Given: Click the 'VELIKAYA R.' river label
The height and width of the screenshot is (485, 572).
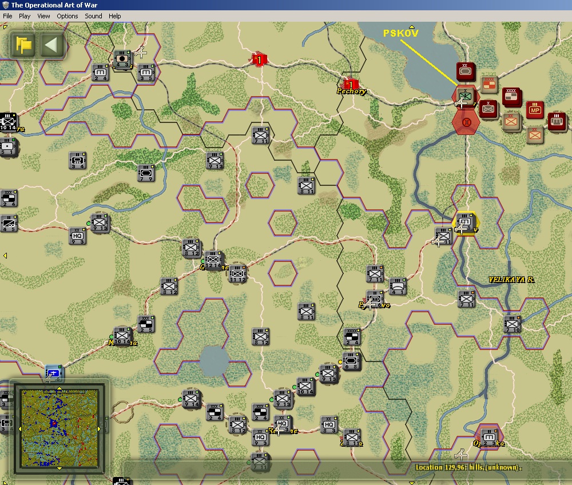Looking at the screenshot, I should click(511, 279).
